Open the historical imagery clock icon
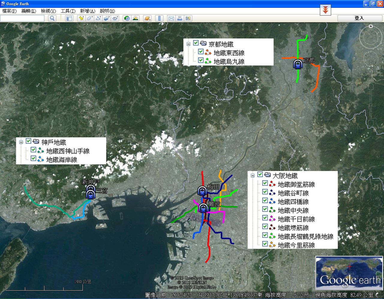Viewport: 384px width, 299px height. coord(127,18)
